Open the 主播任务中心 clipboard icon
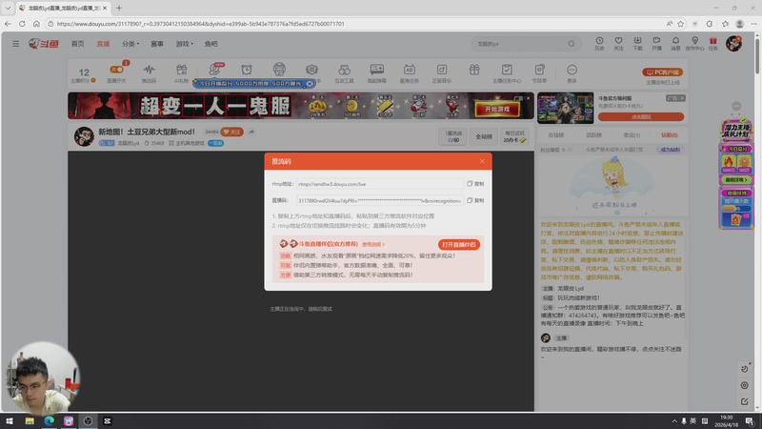Image resolution: width=762 pixels, height=429 pixels. [x=507, y=72]
